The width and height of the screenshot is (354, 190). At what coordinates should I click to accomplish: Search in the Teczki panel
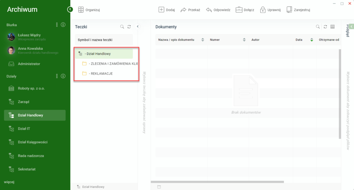[x=122, y=27]
